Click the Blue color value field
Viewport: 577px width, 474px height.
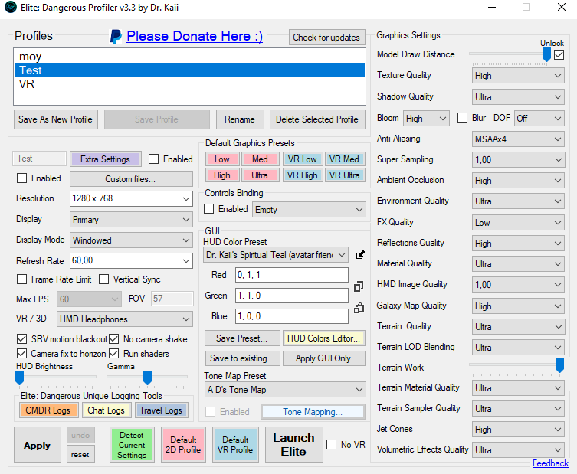[x=292, y=316]
